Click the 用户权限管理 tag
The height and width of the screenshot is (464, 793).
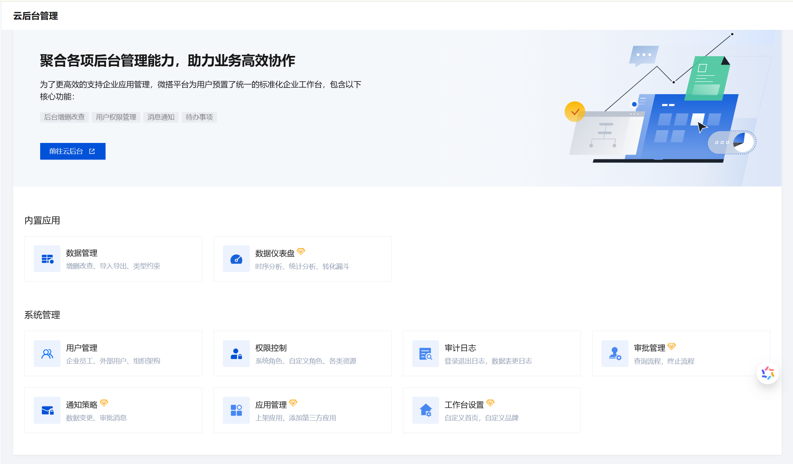[116, 117]
